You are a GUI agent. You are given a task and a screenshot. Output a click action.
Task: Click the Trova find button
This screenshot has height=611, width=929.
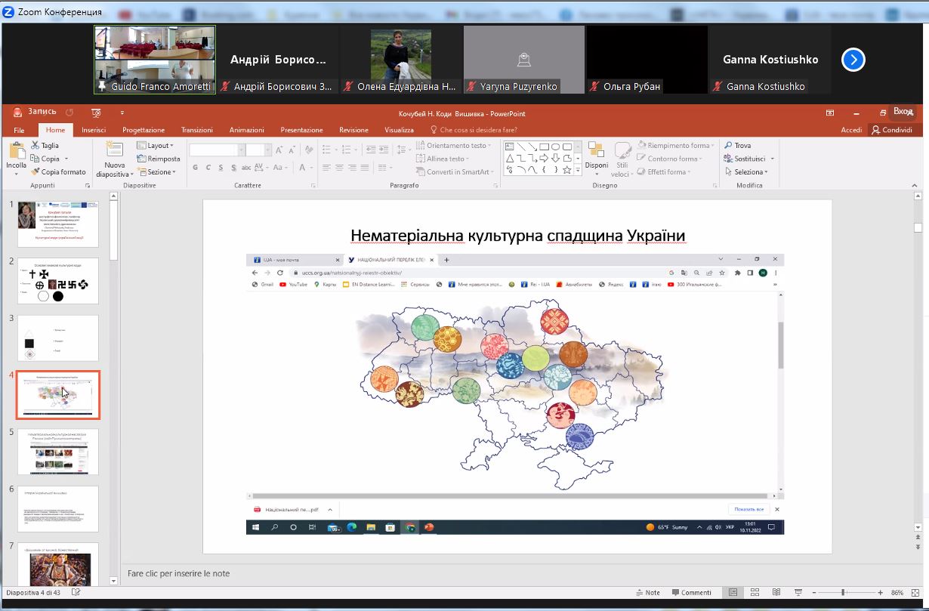[738, 146]
